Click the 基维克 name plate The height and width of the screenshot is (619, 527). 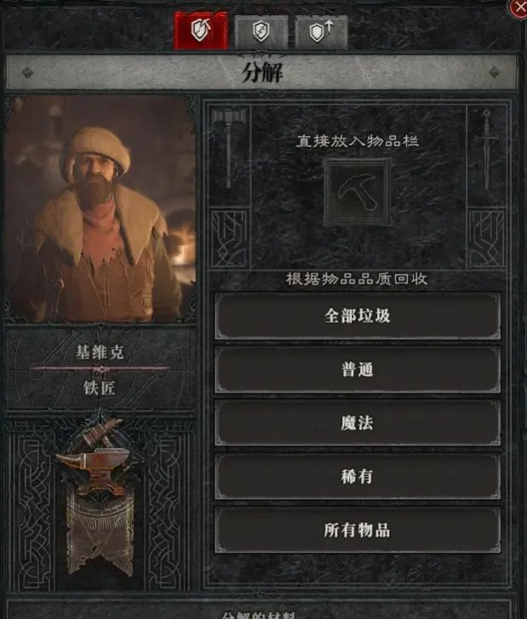[x=100, y=352]
